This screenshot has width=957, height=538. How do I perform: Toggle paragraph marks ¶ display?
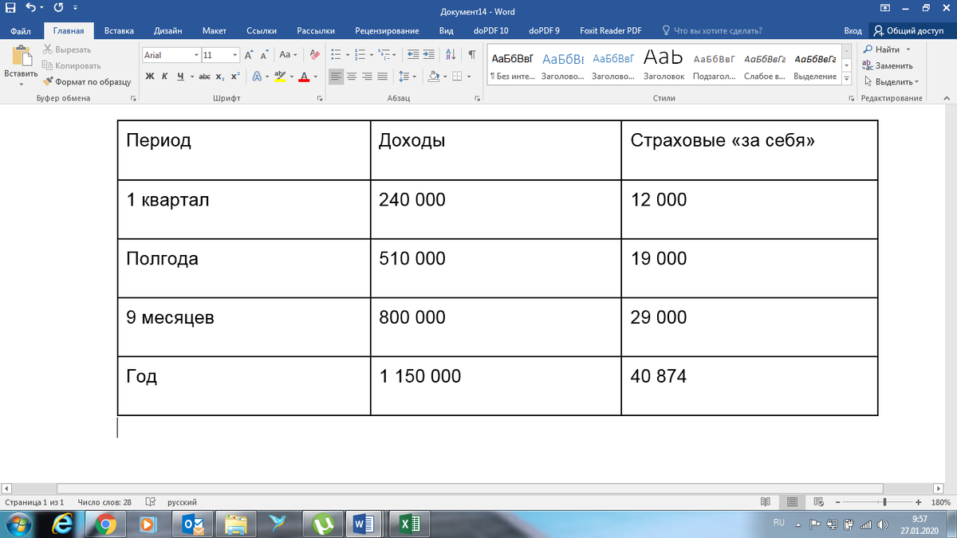pos(471,55)
